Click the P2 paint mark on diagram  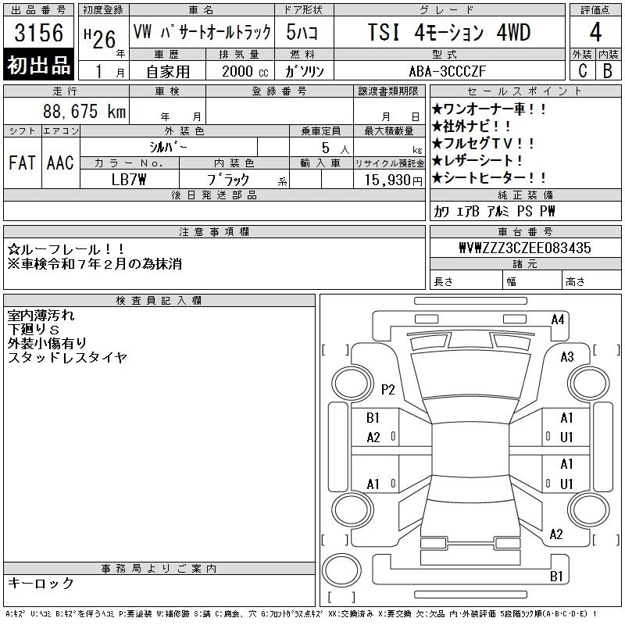click(x=388, y=390)
